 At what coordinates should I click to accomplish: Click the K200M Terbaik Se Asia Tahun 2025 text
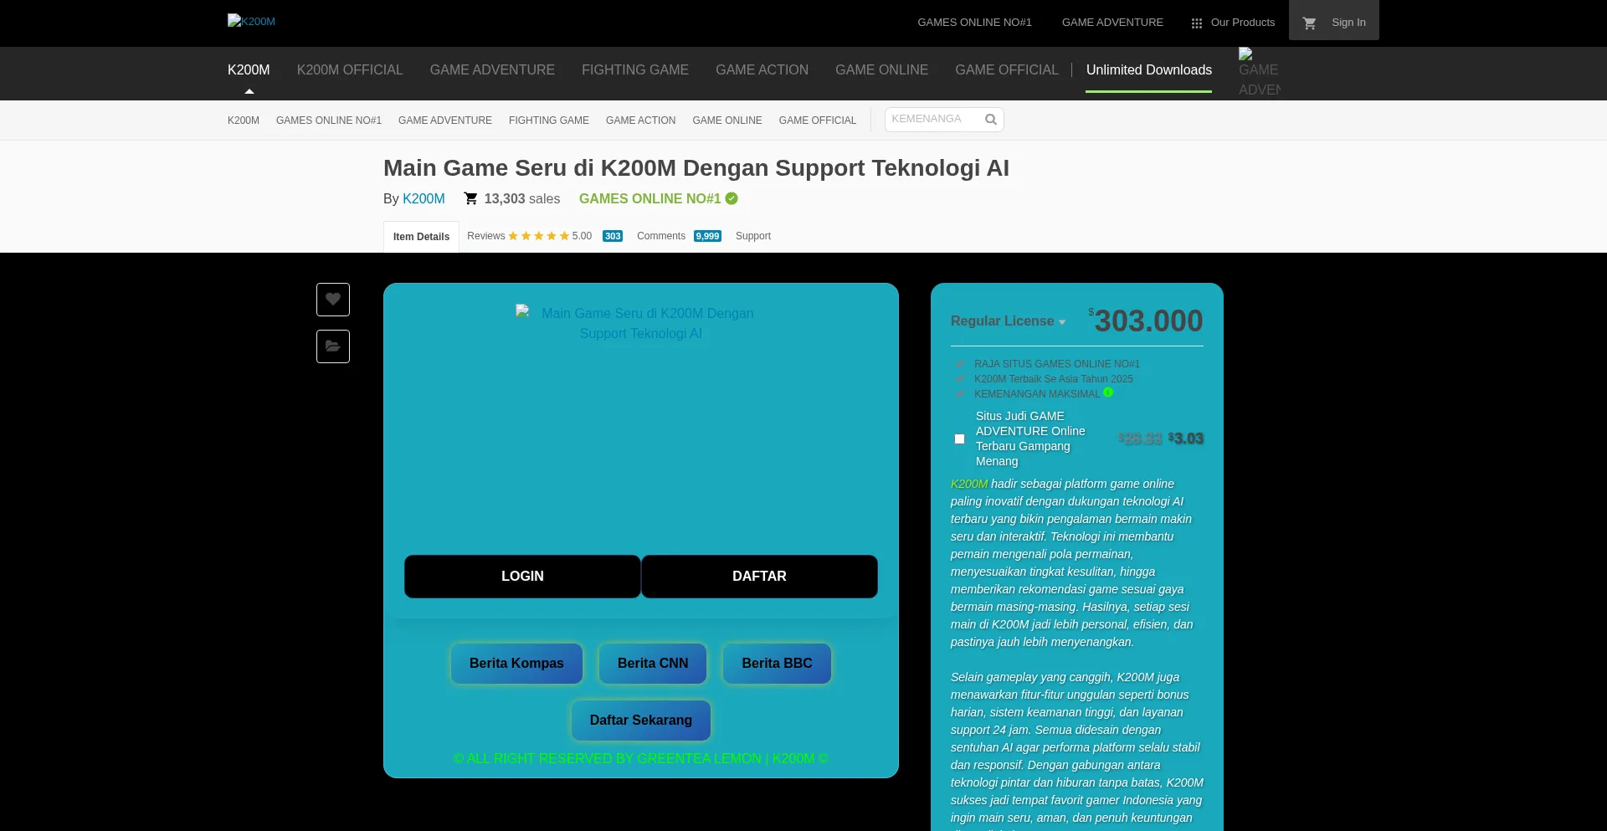coord(1054,379)
